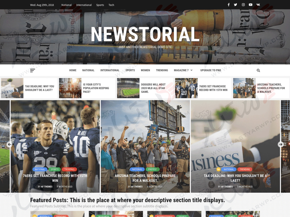Click the Upgrade to Pro link
Viewport: 290px width, 217px height.
(211, 70)
